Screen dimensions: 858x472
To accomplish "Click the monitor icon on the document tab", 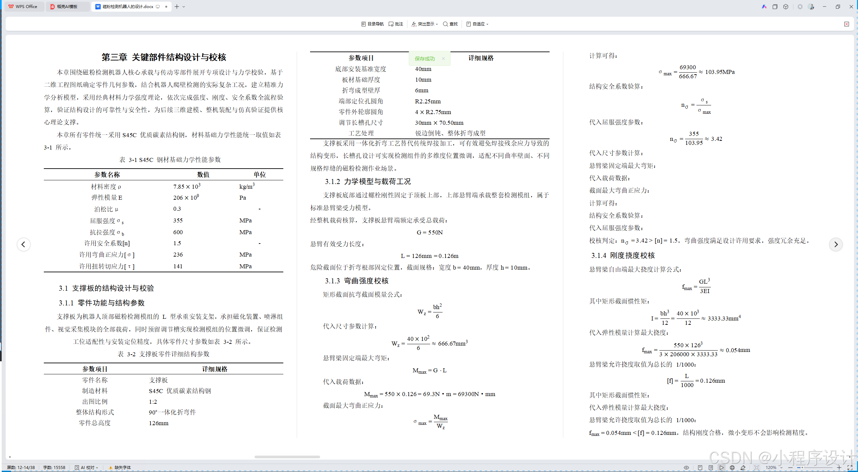I will coord(158,6).
